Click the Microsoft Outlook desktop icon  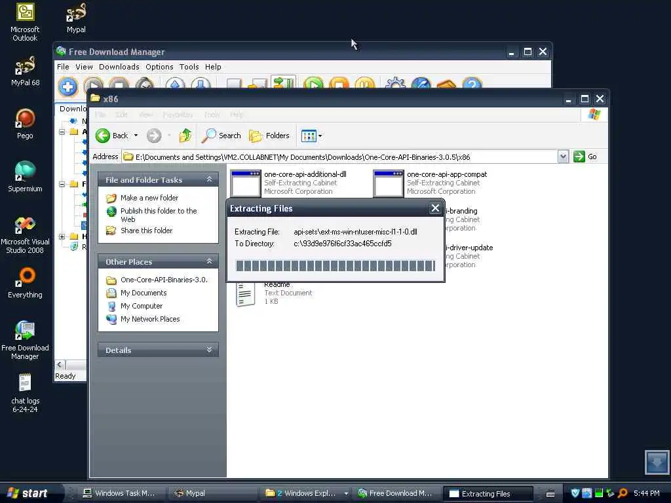point(25,22)
